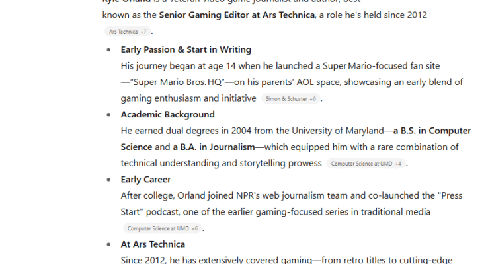This screenshot has width=486, height=264.
Task: Open the Computer Science at UMD +6 citation
Action: click(163, 228)
